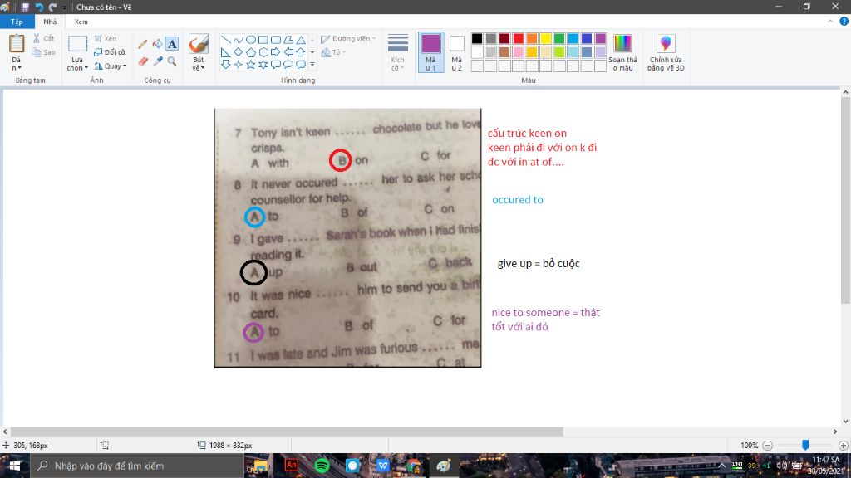Image resolution: width=851 pixels, height=478 pixels.
Task: Click the Windows search box
Action: [136, 466]
